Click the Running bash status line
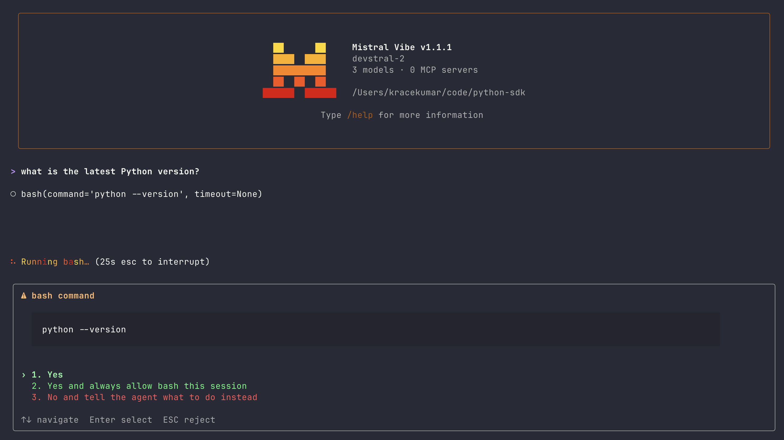This screenshot has width=784, height=440. click(55, 261)
